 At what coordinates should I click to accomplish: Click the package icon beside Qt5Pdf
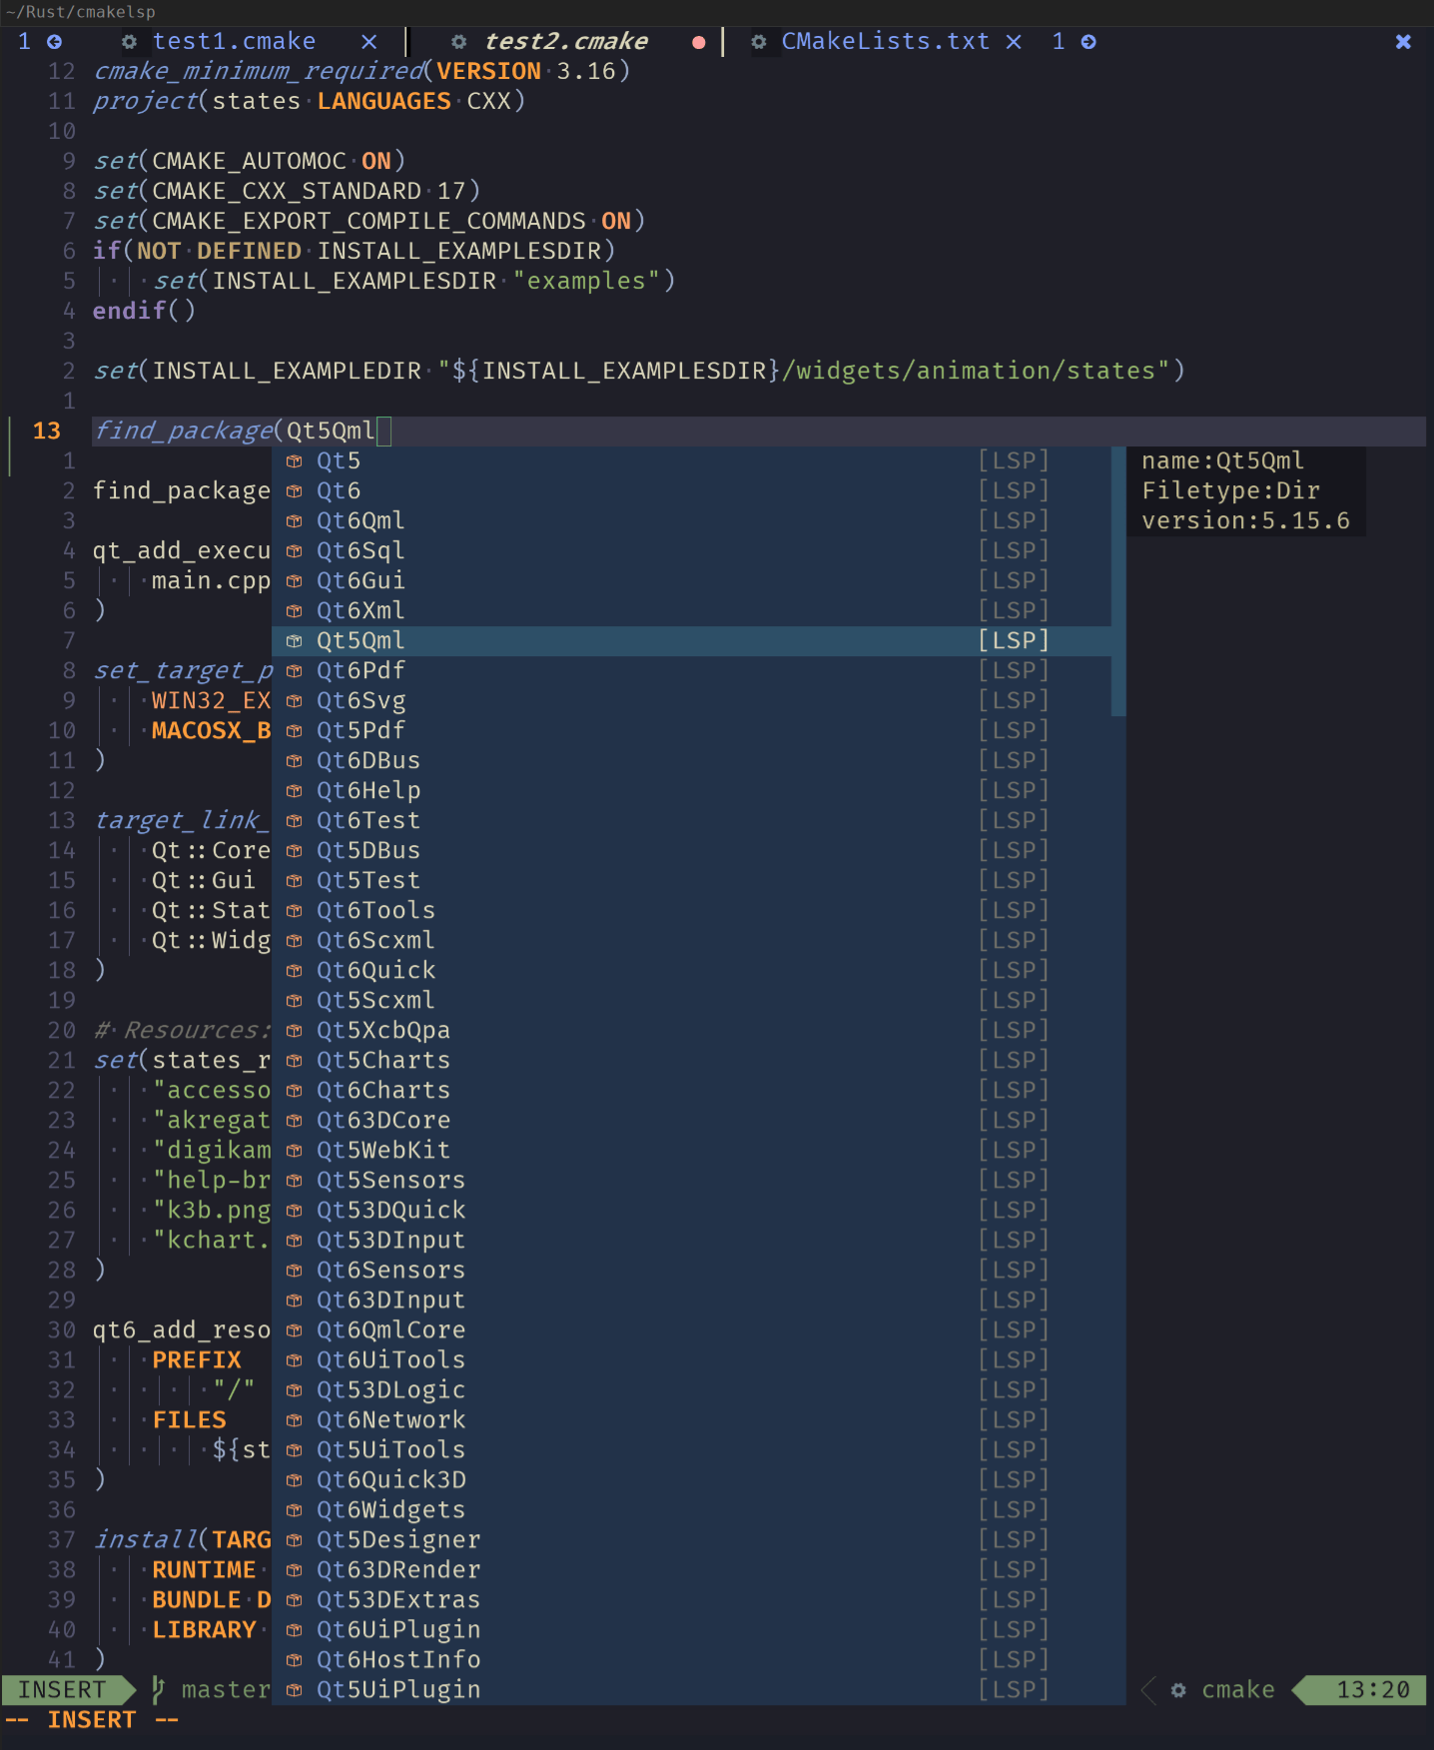(295, 730)
